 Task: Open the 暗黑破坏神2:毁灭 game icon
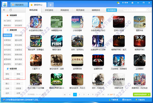tap(119, 41)
